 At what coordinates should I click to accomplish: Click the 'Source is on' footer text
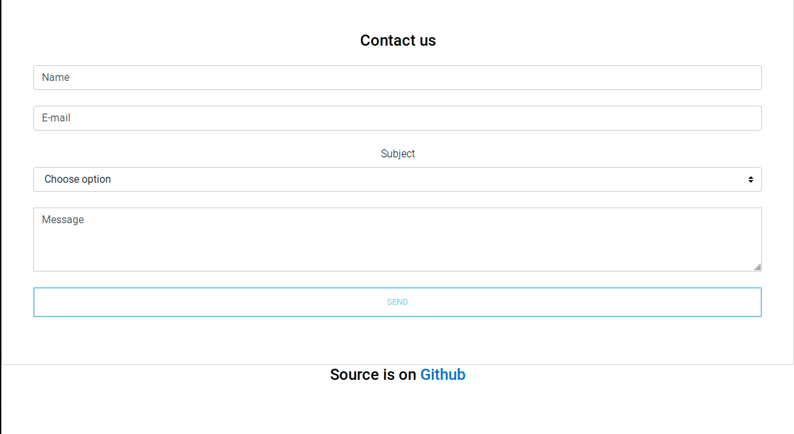click(x=373, y=375)
